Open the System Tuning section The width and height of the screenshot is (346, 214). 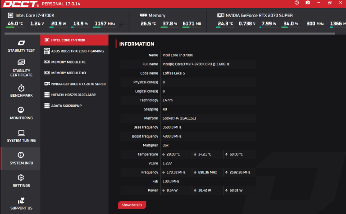coord(21,136)
